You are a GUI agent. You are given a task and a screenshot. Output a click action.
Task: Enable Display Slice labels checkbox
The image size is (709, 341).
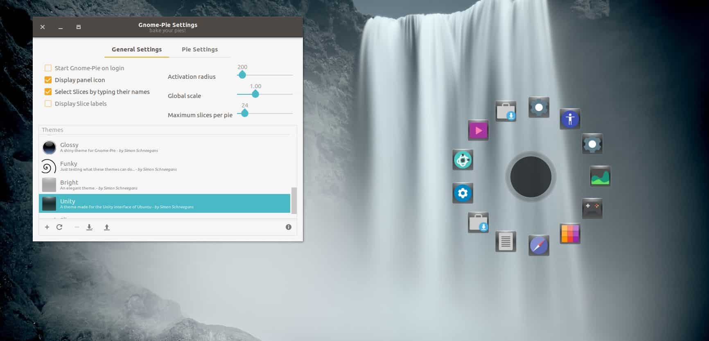(x=48, y=104)
